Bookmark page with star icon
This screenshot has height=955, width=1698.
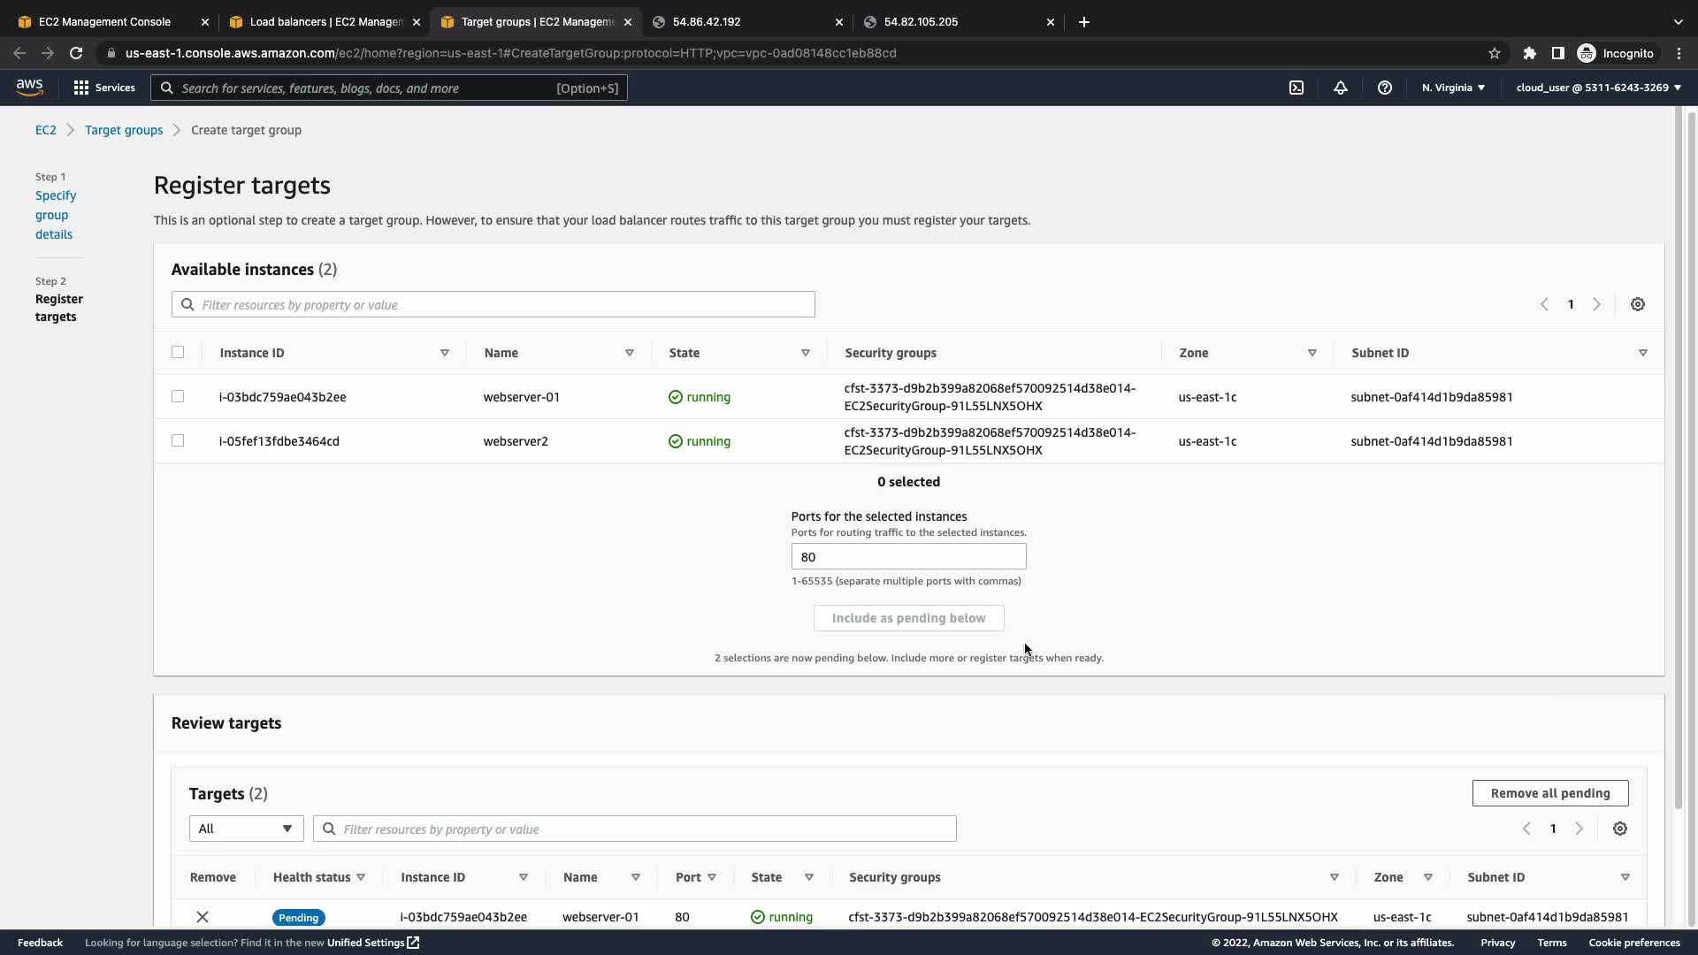[x=1495, y=53]
